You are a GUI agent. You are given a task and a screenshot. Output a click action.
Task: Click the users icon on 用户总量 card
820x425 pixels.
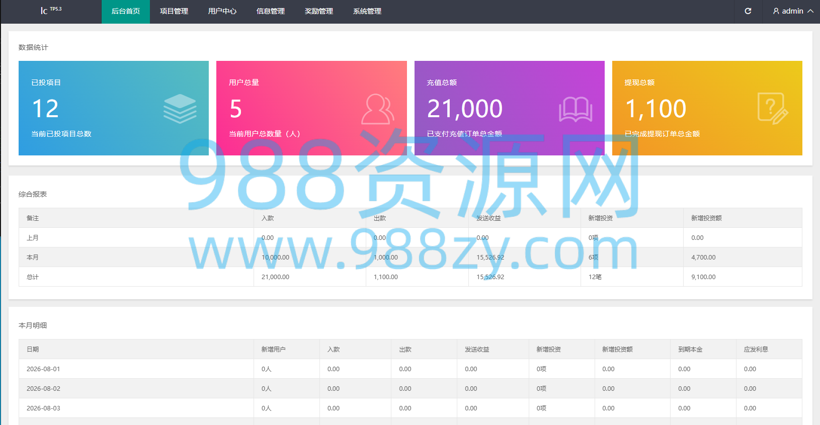click(377, 109)
